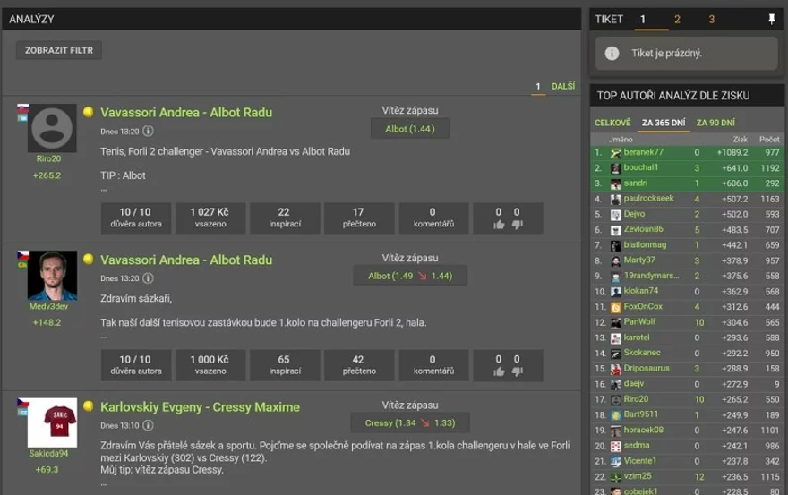Open Medv3dev's Vavassori Andrea - Albot Radu analysis title
Viewport: 788px width, 495px height.
pos(186,260)
